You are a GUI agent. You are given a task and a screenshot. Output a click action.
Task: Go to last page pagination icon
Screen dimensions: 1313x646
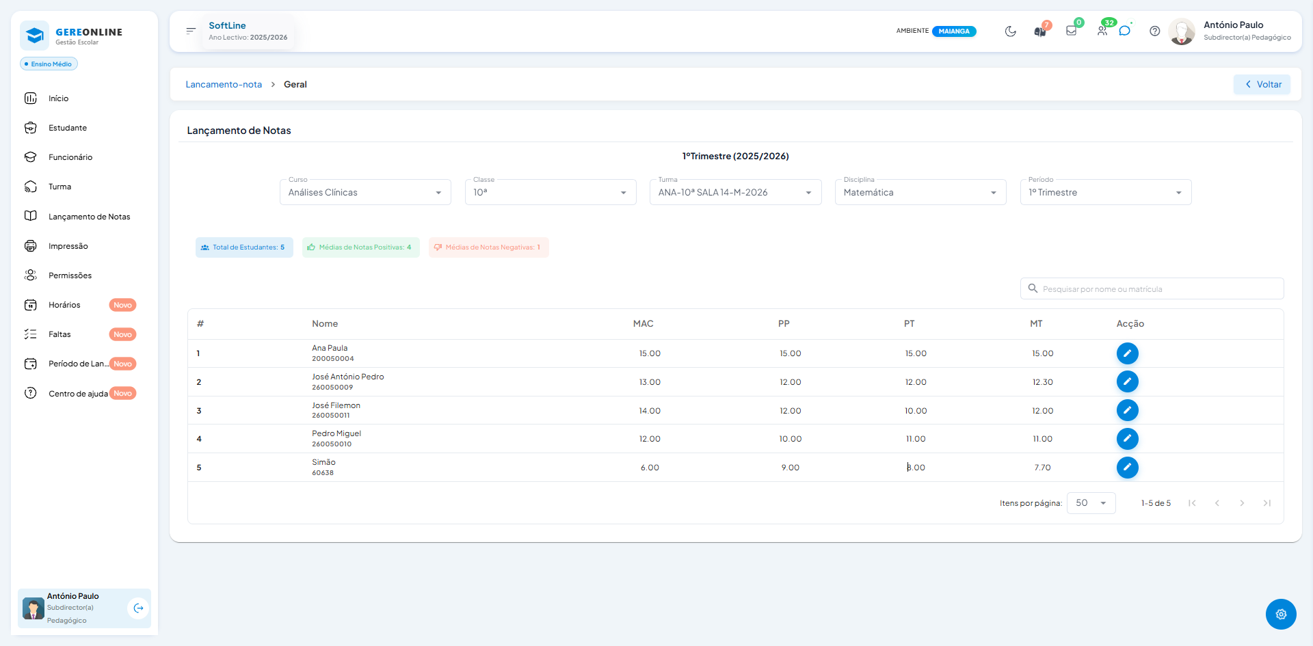pos(1267,503)
